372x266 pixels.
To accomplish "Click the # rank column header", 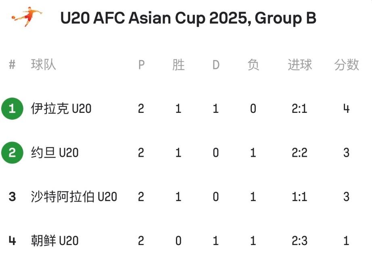I will pyautogui.click(x=12, y=64).
